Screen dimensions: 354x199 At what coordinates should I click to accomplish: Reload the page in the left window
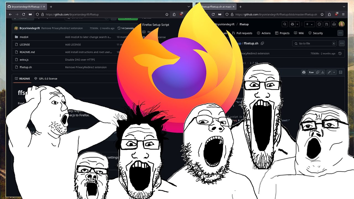[24, 14]
